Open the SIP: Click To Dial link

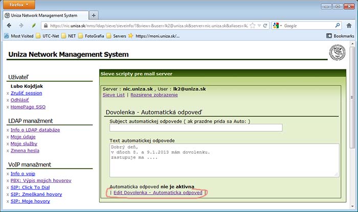point(30,187)
